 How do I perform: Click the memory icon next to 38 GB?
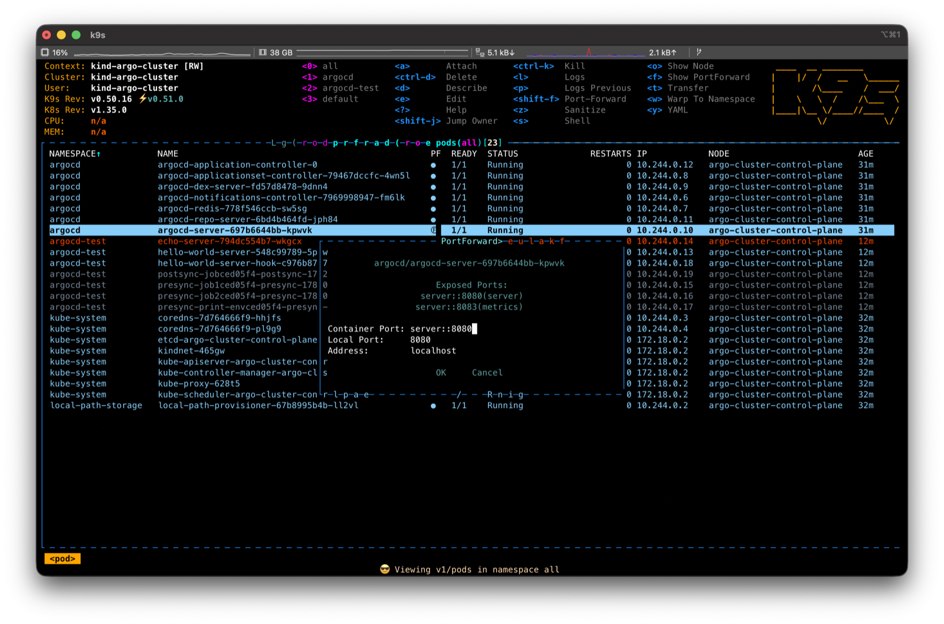point(263,53)
